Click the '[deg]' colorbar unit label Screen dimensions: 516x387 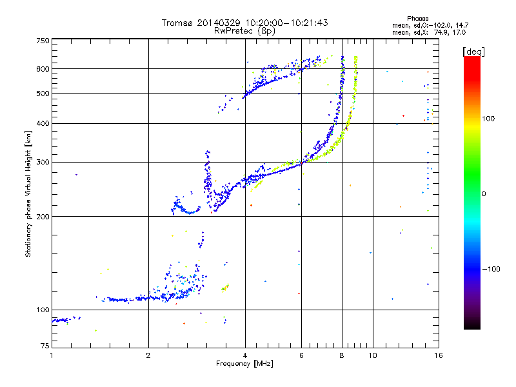point(473,52)
